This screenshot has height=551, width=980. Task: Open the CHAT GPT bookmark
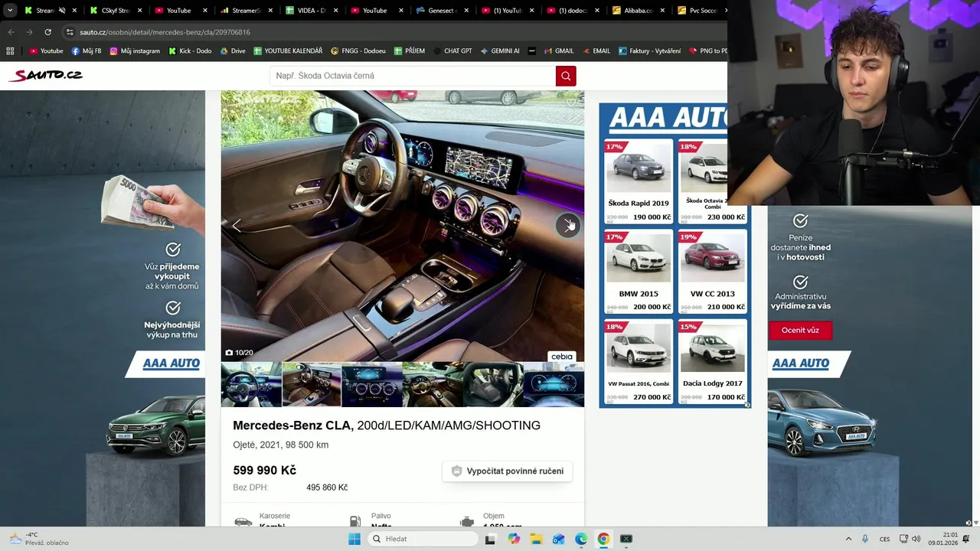(452, 51)
